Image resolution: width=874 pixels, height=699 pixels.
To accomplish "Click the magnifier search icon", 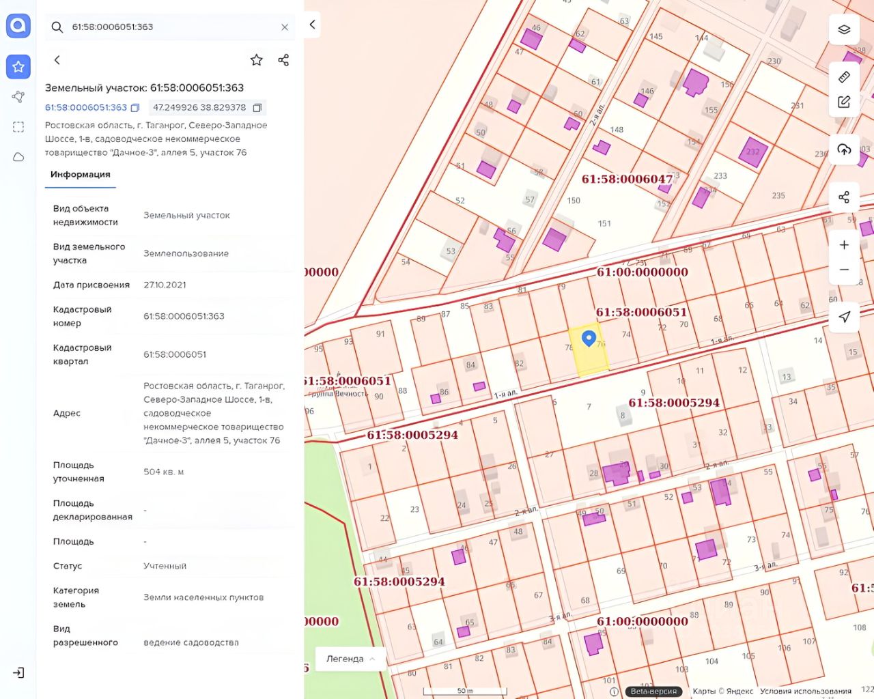I will [57, 27].
